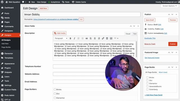The image size is (180, 101).
Task: Open the code shortcode icon dropdown
Action: (x=116, y=38)
